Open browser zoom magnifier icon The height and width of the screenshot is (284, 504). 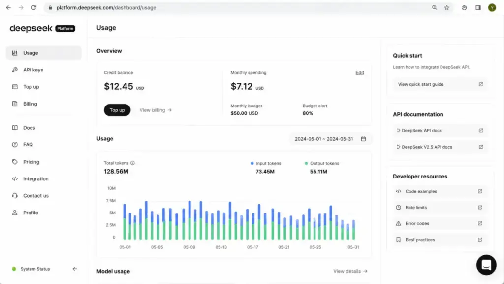coord(434,8)
